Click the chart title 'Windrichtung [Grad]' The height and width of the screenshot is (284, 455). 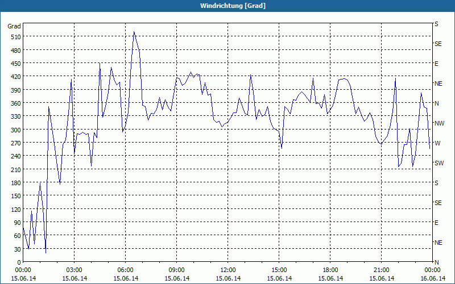click(233, 6)
